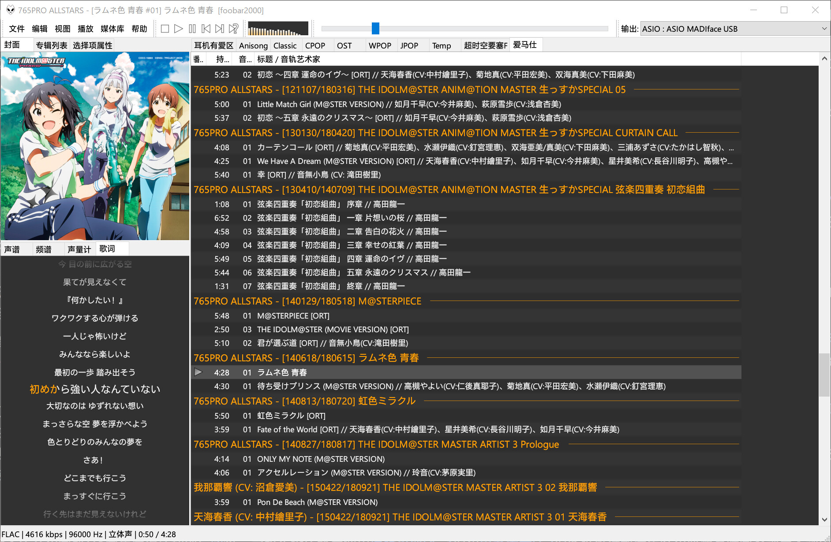The image size is (831, 542).
Task: Switch to the 选择项属性 tab
Action: (x=93, y=45)
